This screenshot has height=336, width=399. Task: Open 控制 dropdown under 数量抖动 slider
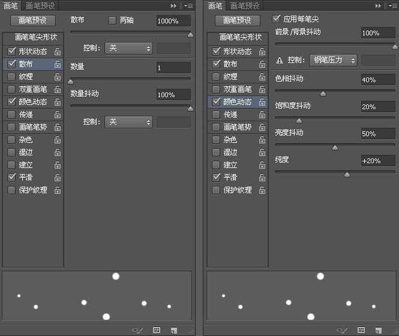[129, 122]
